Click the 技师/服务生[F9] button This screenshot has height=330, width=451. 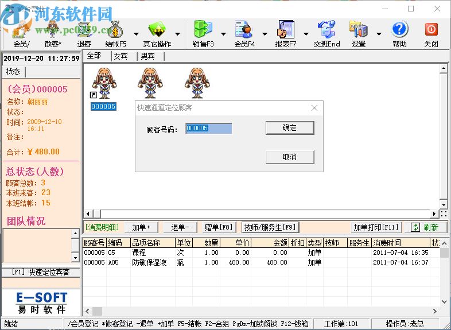pos(270,227)
